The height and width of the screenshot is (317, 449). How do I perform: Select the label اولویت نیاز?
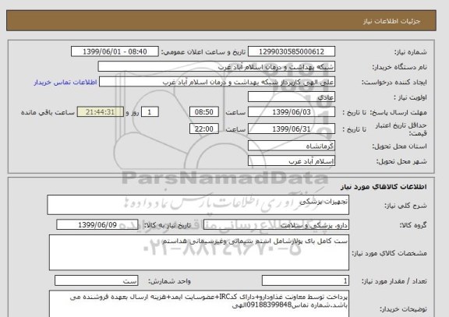click(410, 97)
